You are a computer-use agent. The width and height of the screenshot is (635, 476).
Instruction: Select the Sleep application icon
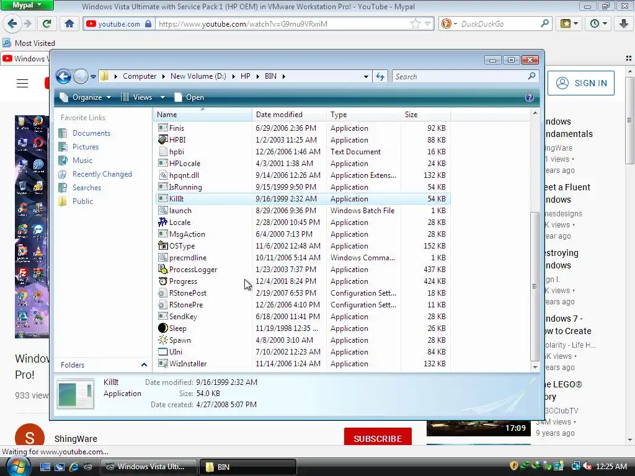pos(163,328)
